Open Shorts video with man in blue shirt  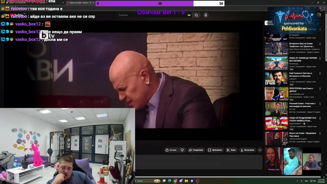pos(293,161)
